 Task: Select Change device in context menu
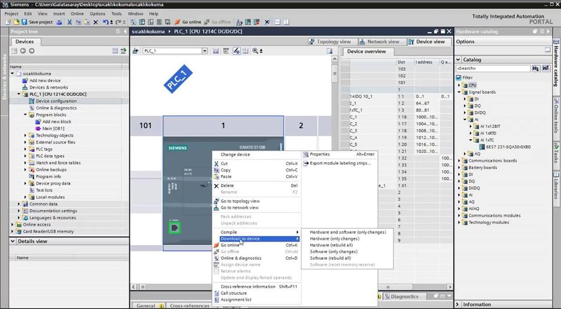point(235,154)
